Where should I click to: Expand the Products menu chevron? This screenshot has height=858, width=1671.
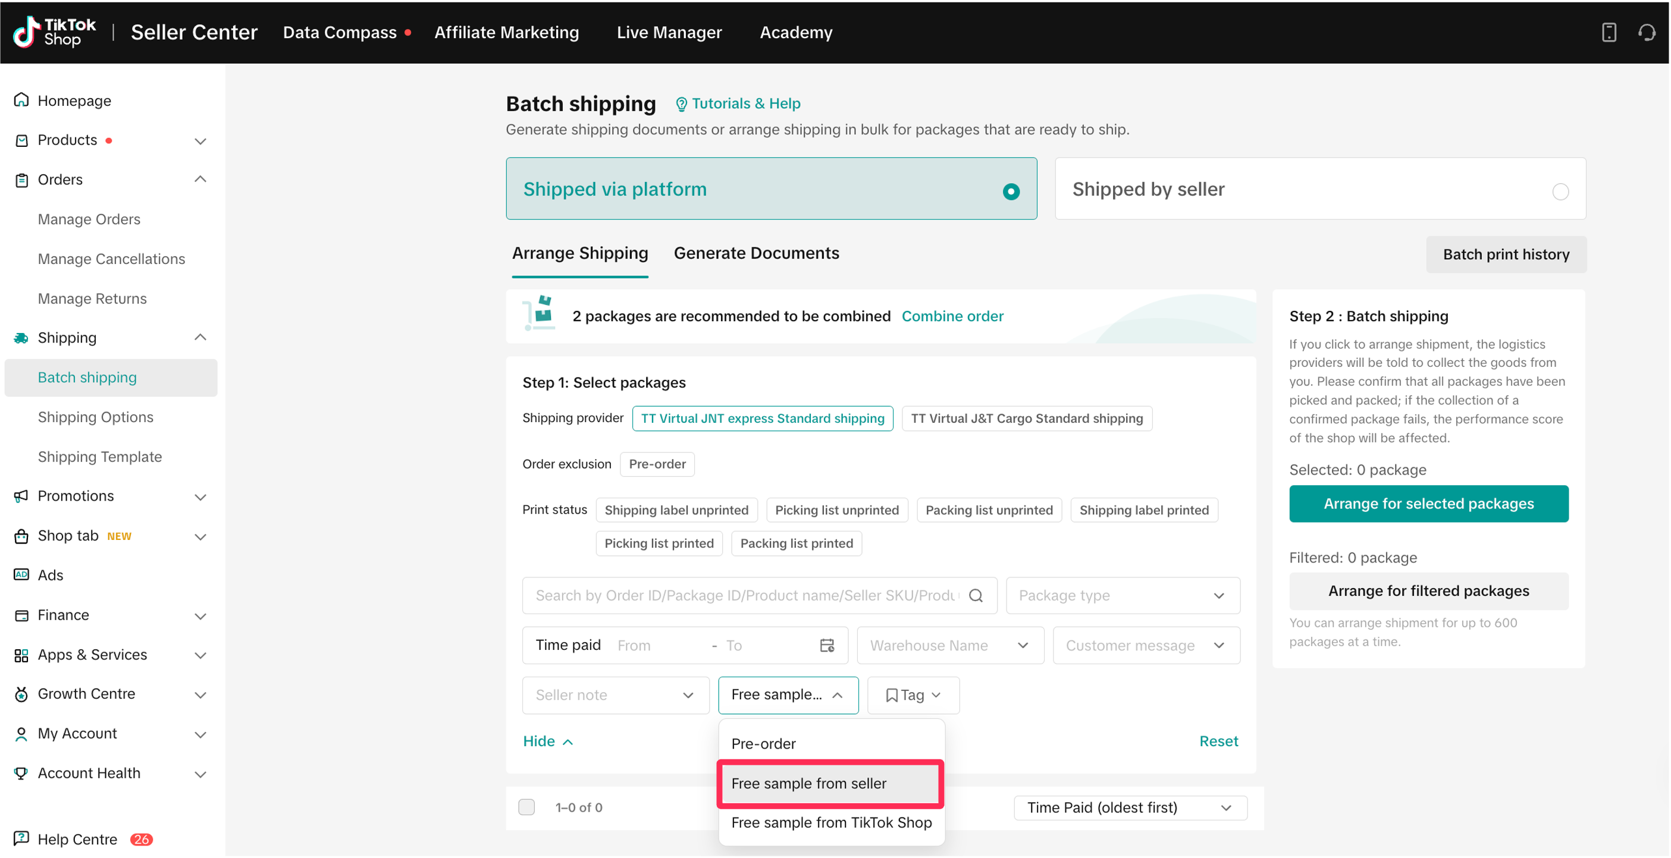(200, 140)
